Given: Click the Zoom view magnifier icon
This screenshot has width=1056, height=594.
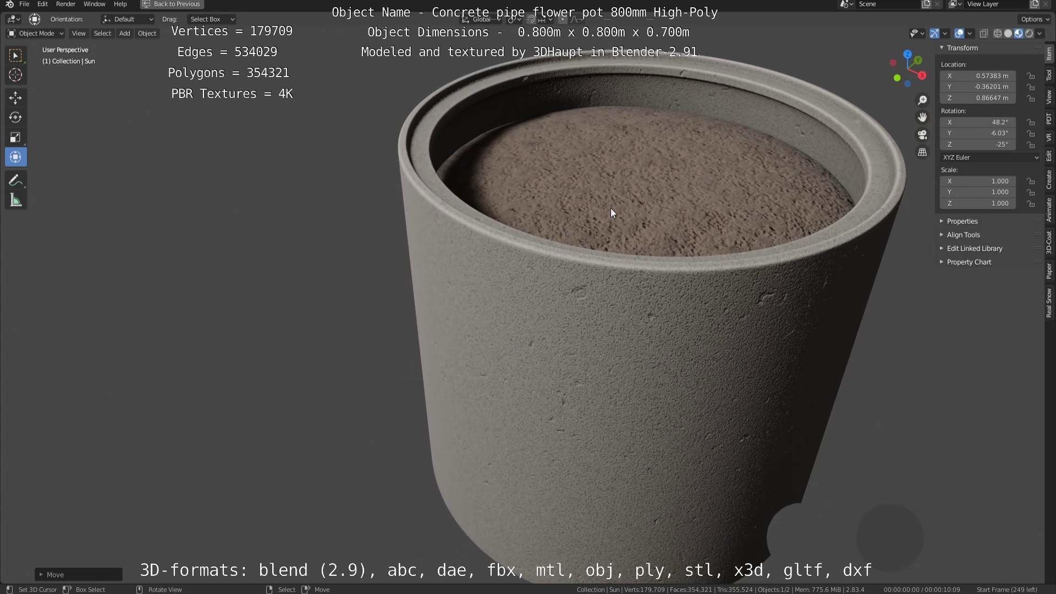Looking at the screenshot, I should tap(922, 100).
